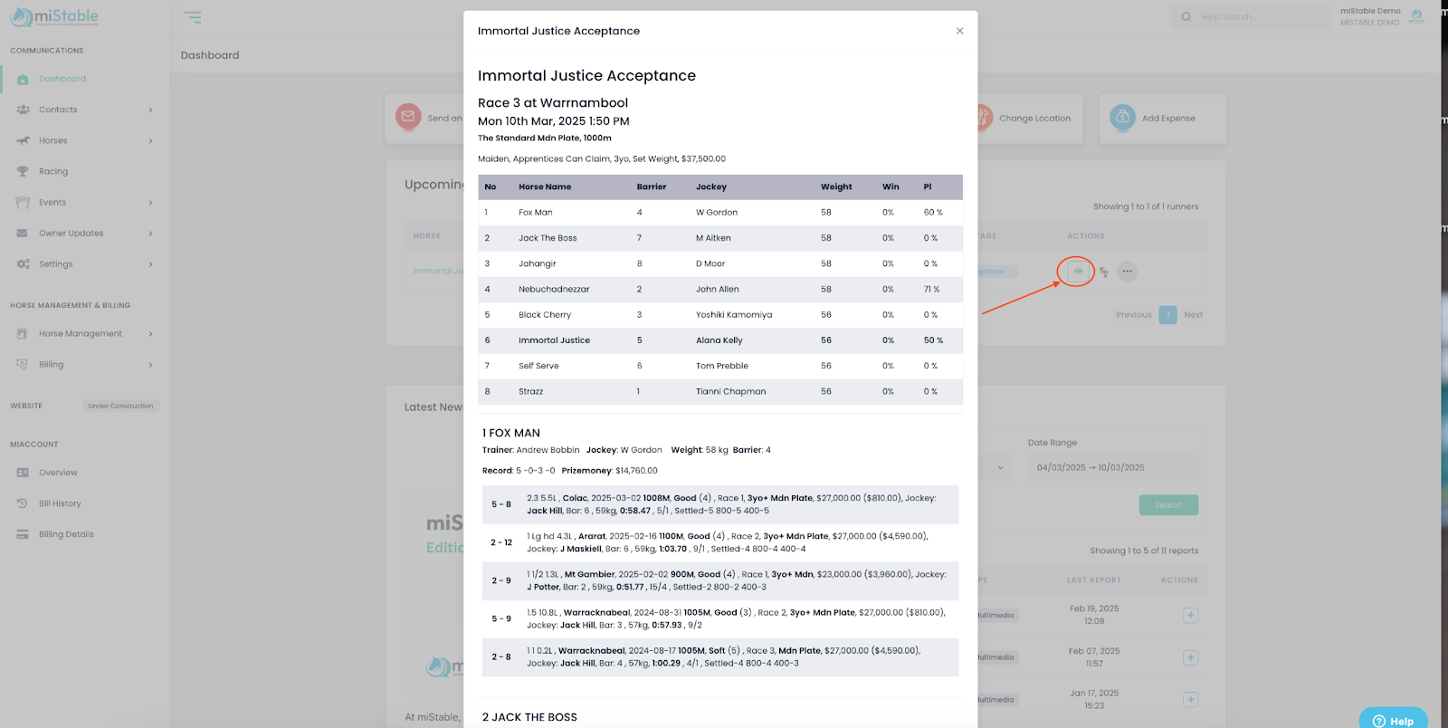The height and width of the screenshot is (728, 1448).
Task: Click the green Search button
Action: [1167, 505]
